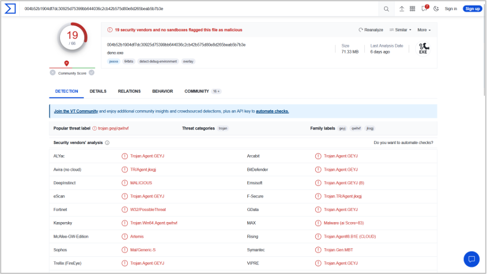Viewport: 487px width, 274px height.
Task: Click the peexe tag
Action: click(x=114, y=62)
